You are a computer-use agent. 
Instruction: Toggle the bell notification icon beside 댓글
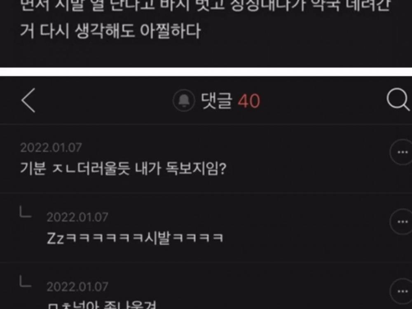coord(184,101)
